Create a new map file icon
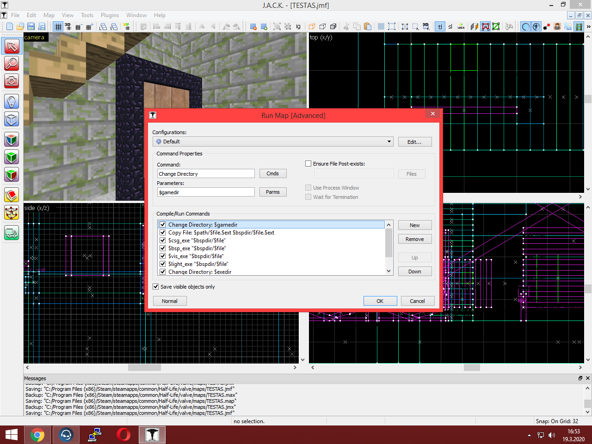 [9, 26]
